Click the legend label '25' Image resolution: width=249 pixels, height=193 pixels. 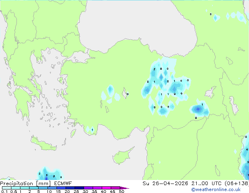76,191
